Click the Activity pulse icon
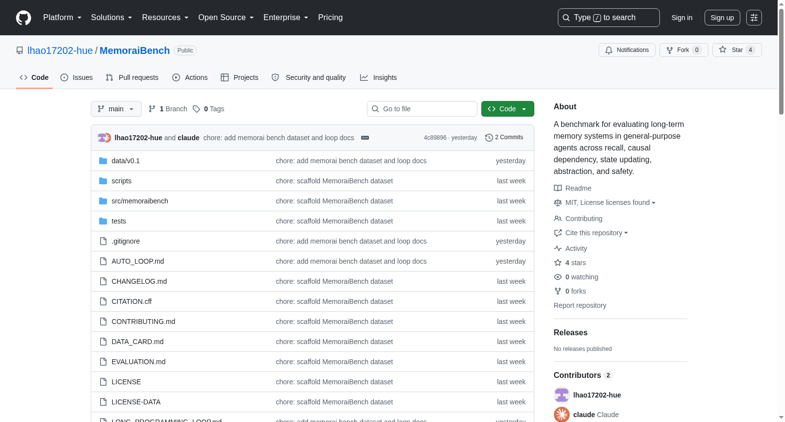Image resolution: width=785 pixels, height=422 pixels. (558, 248)
